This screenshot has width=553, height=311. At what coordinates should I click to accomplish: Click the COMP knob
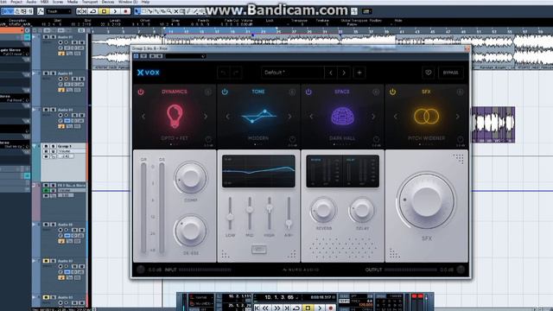[x=190, y=177]
